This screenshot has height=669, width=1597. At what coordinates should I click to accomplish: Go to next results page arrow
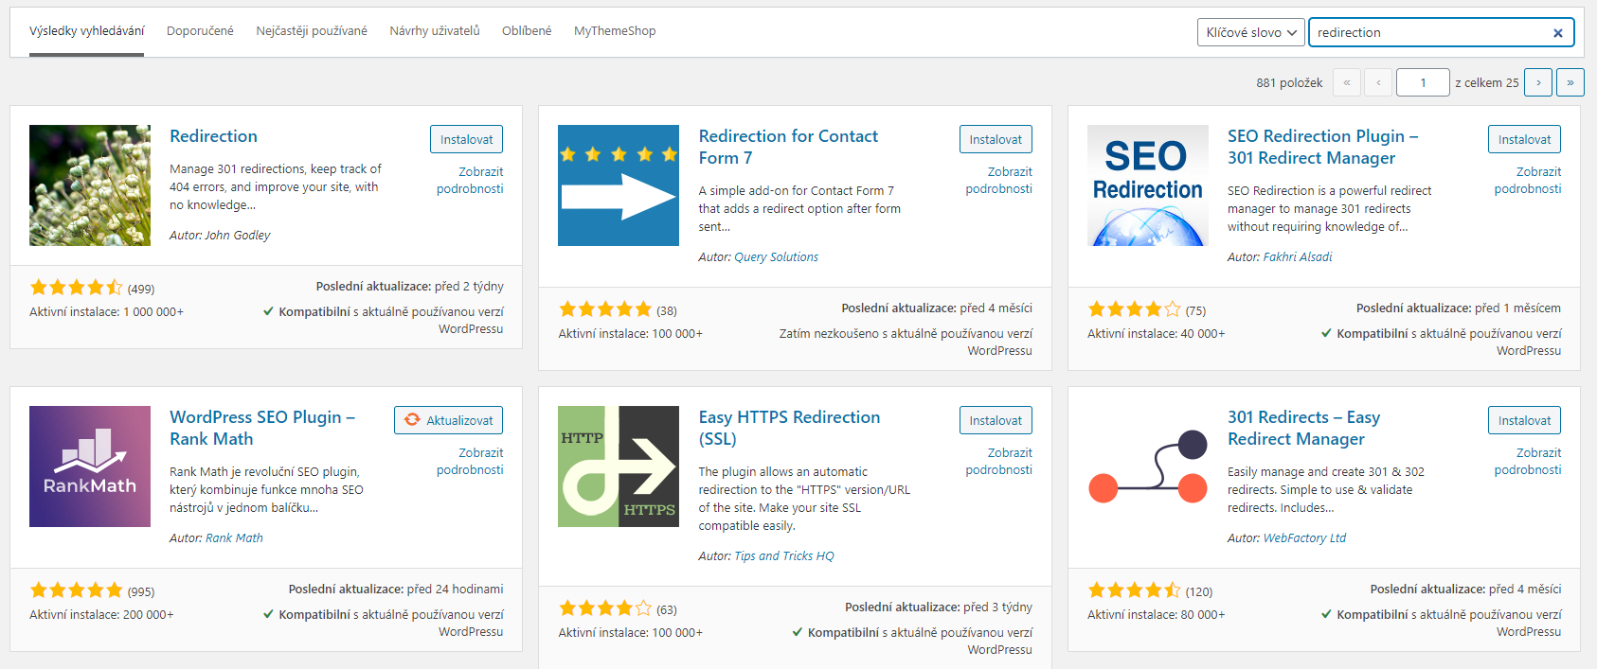pos(1538,82)
